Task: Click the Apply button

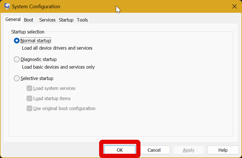Action: [188, 150]
